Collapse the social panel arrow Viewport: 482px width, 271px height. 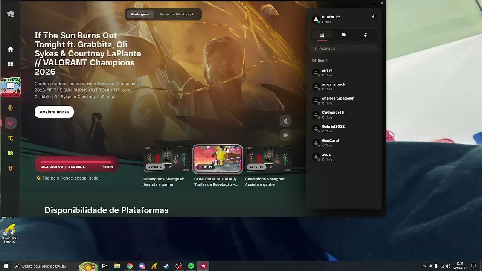[374, 17]
